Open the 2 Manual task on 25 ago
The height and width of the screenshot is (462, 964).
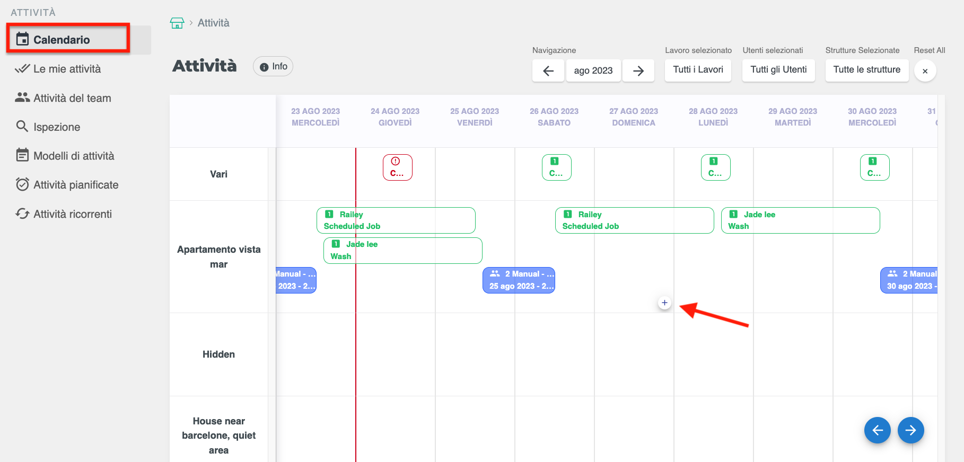(x=519, y=280)
